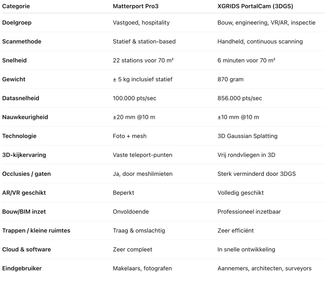334x284 pixels.
Task: Select the "Professioneel inzetbaar" cell
Action: 249,212
